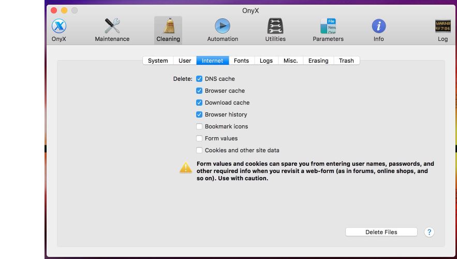Screen dimensions: 457x259
Task: Click the form values caution message
Action: 315,171
